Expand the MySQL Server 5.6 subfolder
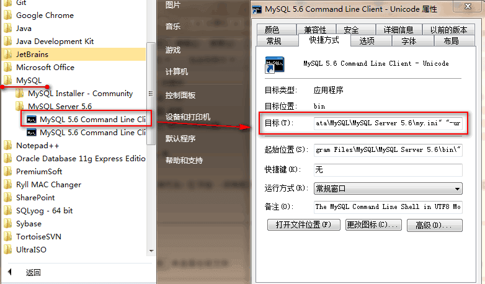485x284 pixels. [x=60, y=107]
